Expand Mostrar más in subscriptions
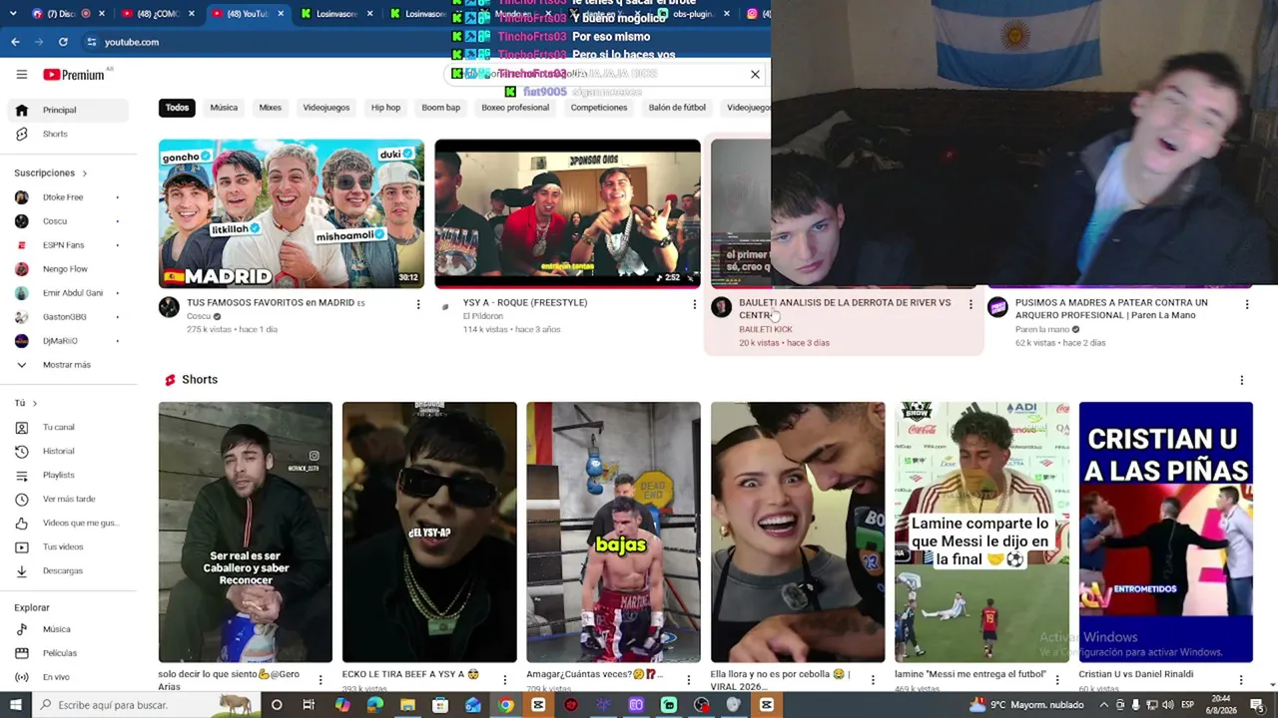The image size is (1278, 718). click(67, 365)
